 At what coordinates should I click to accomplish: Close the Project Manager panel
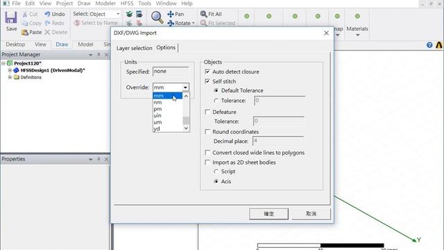pyautogui.click(x=106, y=54)
